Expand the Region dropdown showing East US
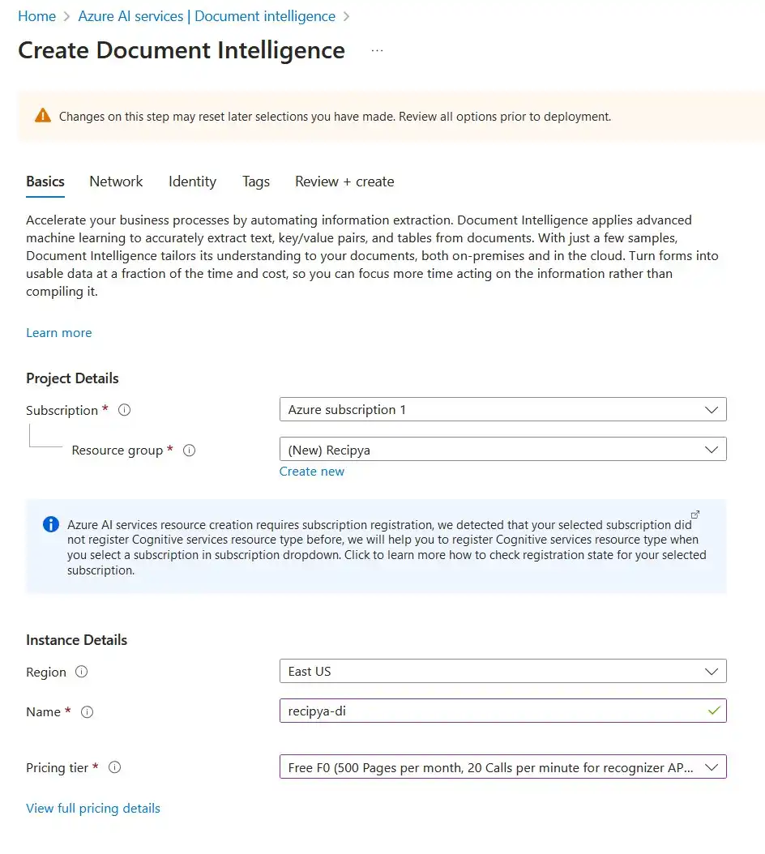The height and width of the screenshot is (854, 765). 502,672
